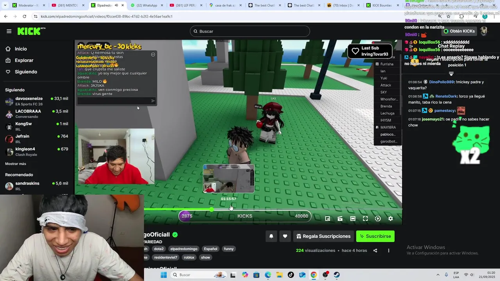The height and width of the screenshot is (281, 500).
Task: Open josemayo21 chat username
Action: click(433, 119)
